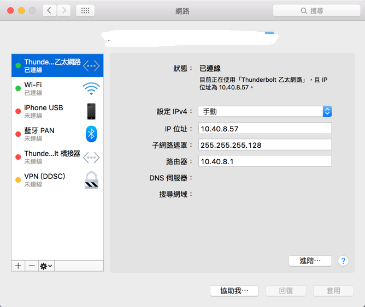Image resolution: width=365 pixels, height=307 pixels.
Task: Click the Bluetooth PAN icon
Action: [x=91, y=134]
